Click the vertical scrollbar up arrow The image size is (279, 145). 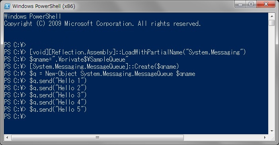[272, 16]
